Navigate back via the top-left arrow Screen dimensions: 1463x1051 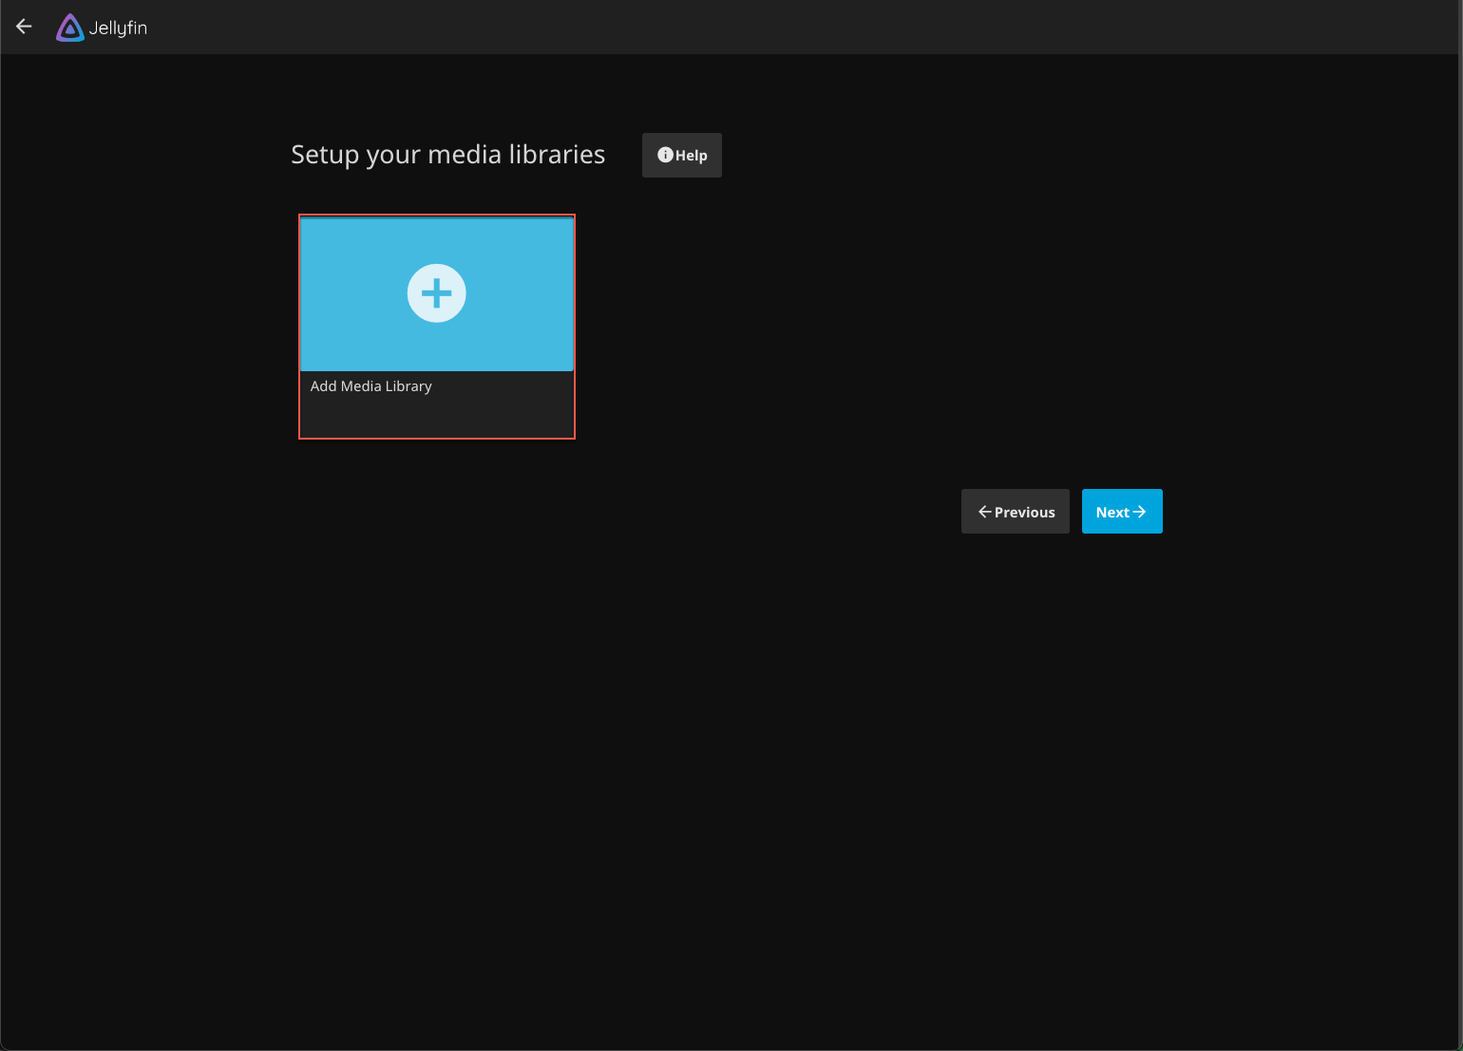pyautogui.click(x=23, y=27)
